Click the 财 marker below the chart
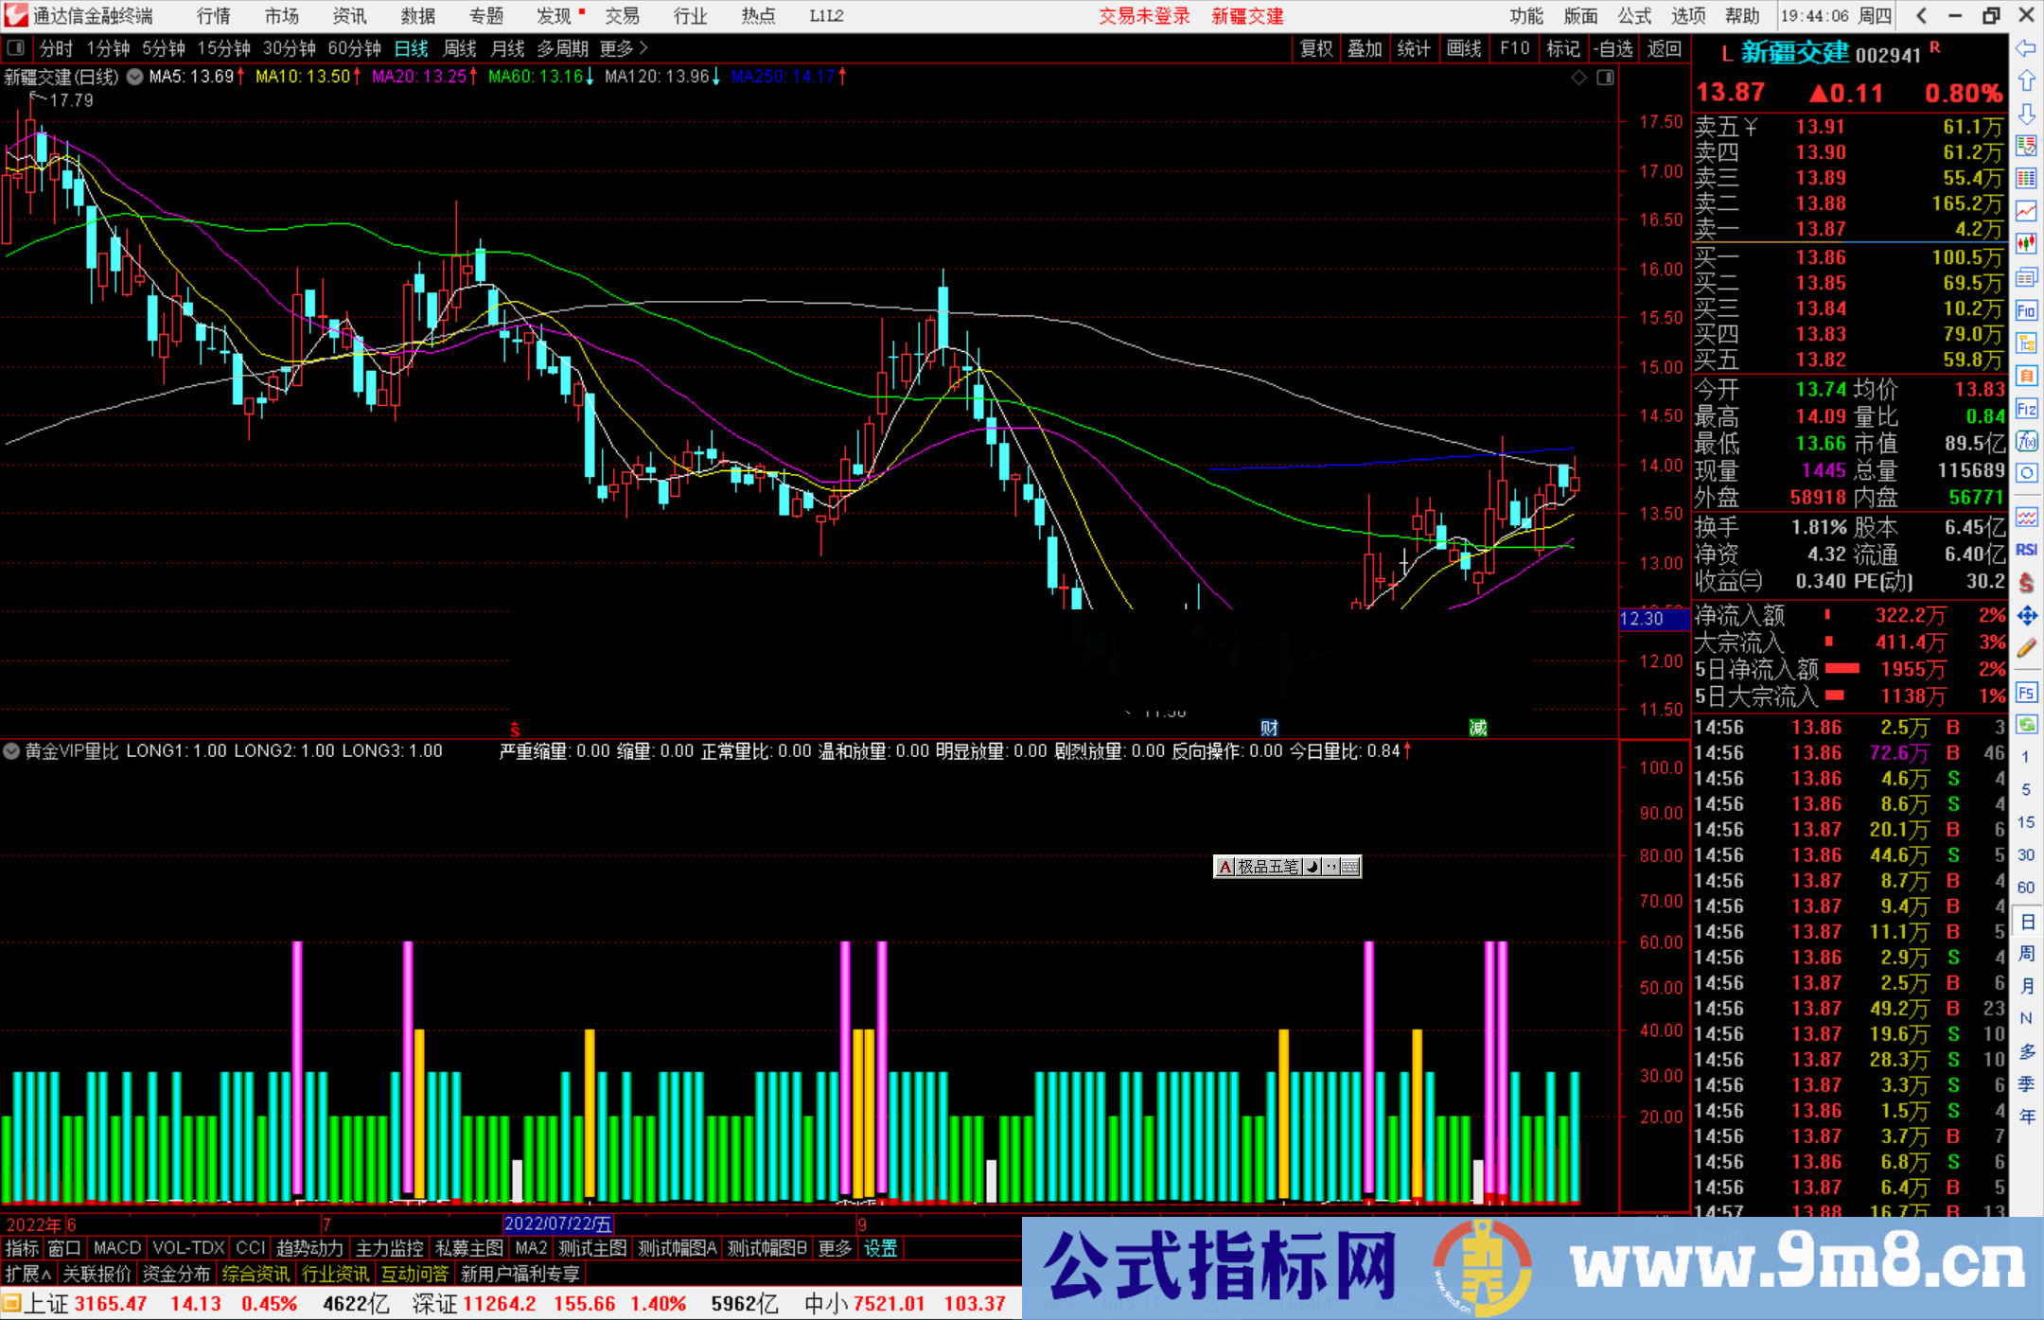Screen dimensions: 2044x1320 pos(1269,728)
